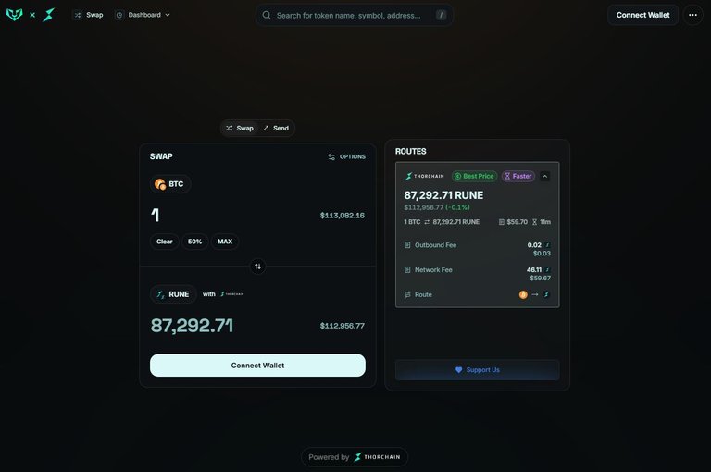The width and height of the screenshot is (711, 472).
Task: Click the Network Fee receipt icon
Action: pos(407,269)
